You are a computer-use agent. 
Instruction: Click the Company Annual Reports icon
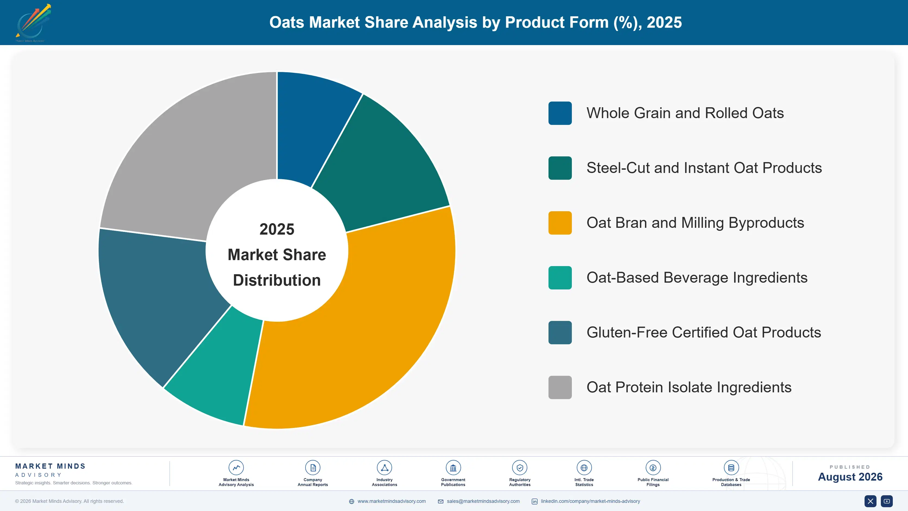click(313, 468)
